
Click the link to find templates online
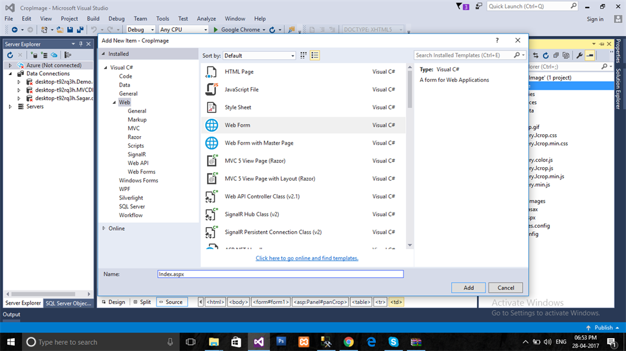307,258
